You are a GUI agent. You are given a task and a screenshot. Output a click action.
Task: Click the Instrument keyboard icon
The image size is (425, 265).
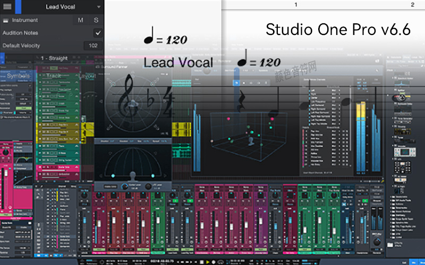click(6, 20)
